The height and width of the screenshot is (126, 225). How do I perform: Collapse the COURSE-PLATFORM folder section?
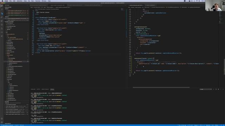coord(9,22)
